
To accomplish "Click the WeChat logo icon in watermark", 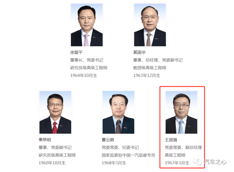I will (198, 162).
